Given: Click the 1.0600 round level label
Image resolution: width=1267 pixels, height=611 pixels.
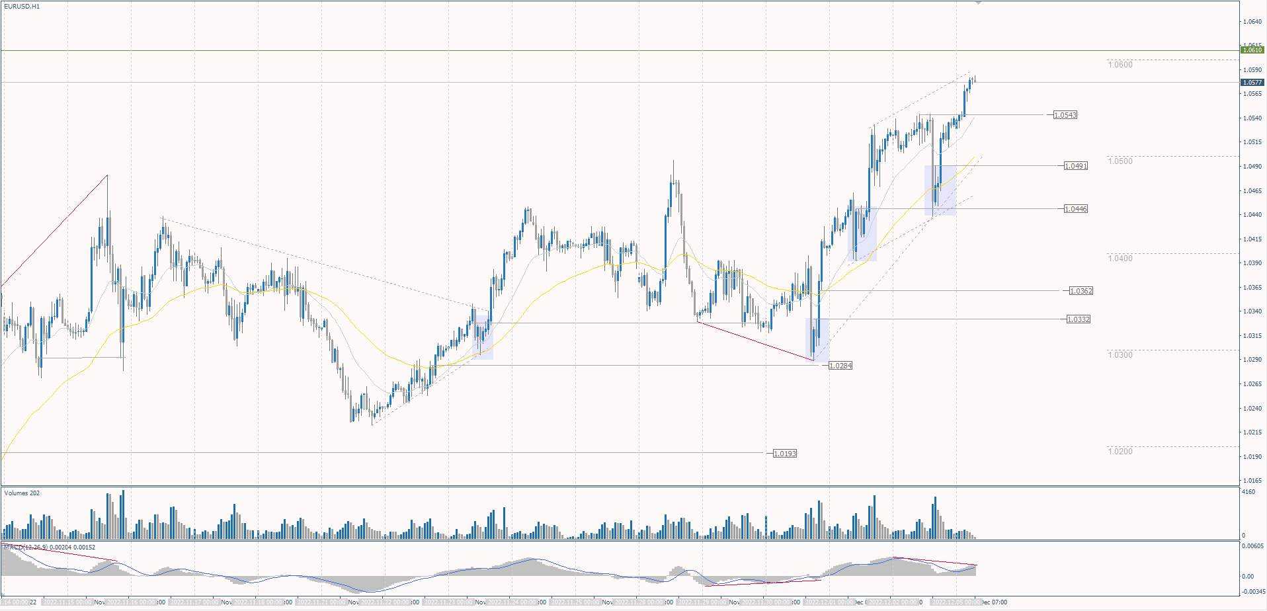Looking at the screenshot, I should [x=1120, y=65].
